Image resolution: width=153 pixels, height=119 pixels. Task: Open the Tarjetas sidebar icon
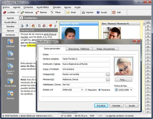tap(10, 54)
